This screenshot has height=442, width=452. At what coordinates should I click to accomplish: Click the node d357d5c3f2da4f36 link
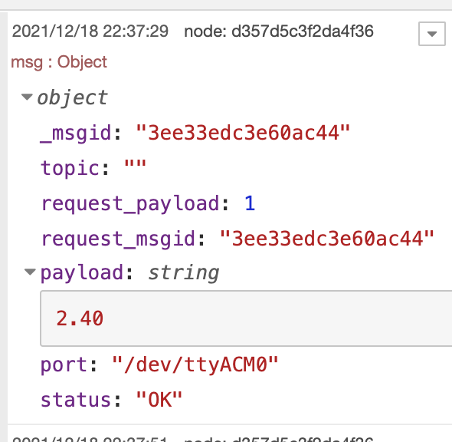(x=279, y=31)
